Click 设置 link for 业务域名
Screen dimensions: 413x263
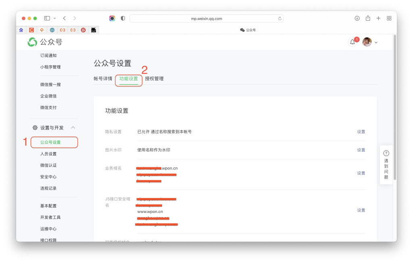tap(361, 173)
